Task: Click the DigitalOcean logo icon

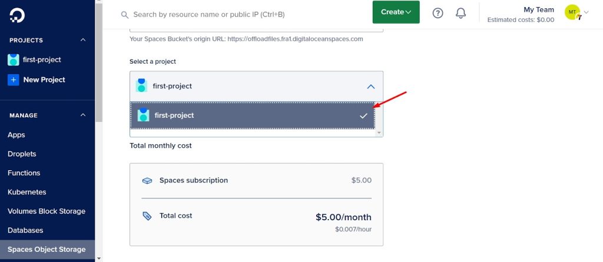Action: 17,15
